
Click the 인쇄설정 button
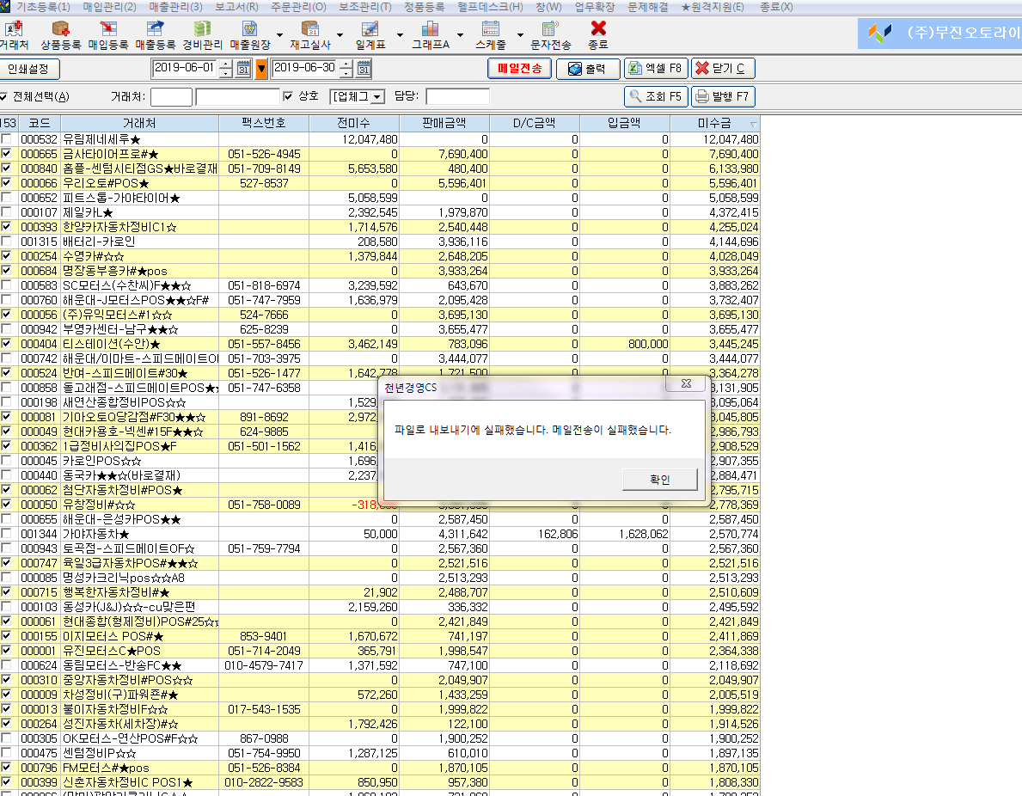click(x=28, y=69)
